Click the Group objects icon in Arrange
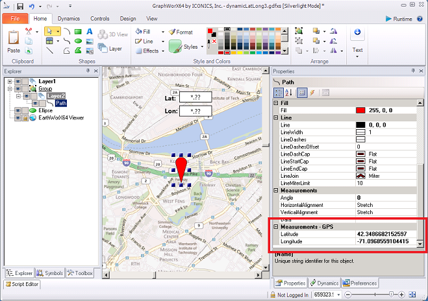 [x=299, y=31]
